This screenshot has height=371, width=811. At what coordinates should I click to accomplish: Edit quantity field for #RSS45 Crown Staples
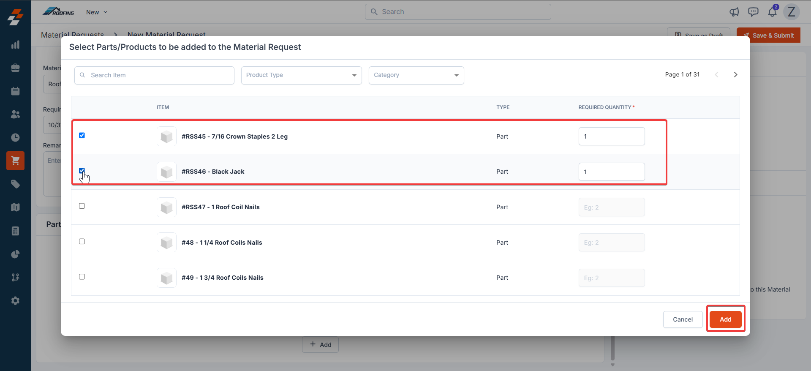612,136
